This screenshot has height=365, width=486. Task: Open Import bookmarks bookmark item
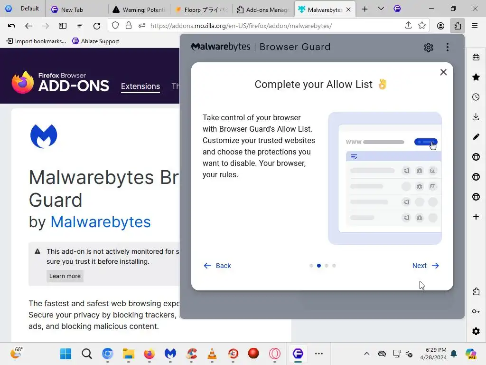point(36,41)
